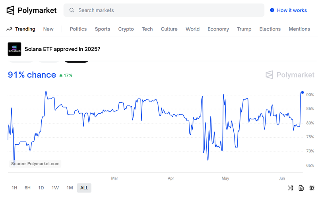
Task: Select the 6H chart time range
Action: [27, 188]
